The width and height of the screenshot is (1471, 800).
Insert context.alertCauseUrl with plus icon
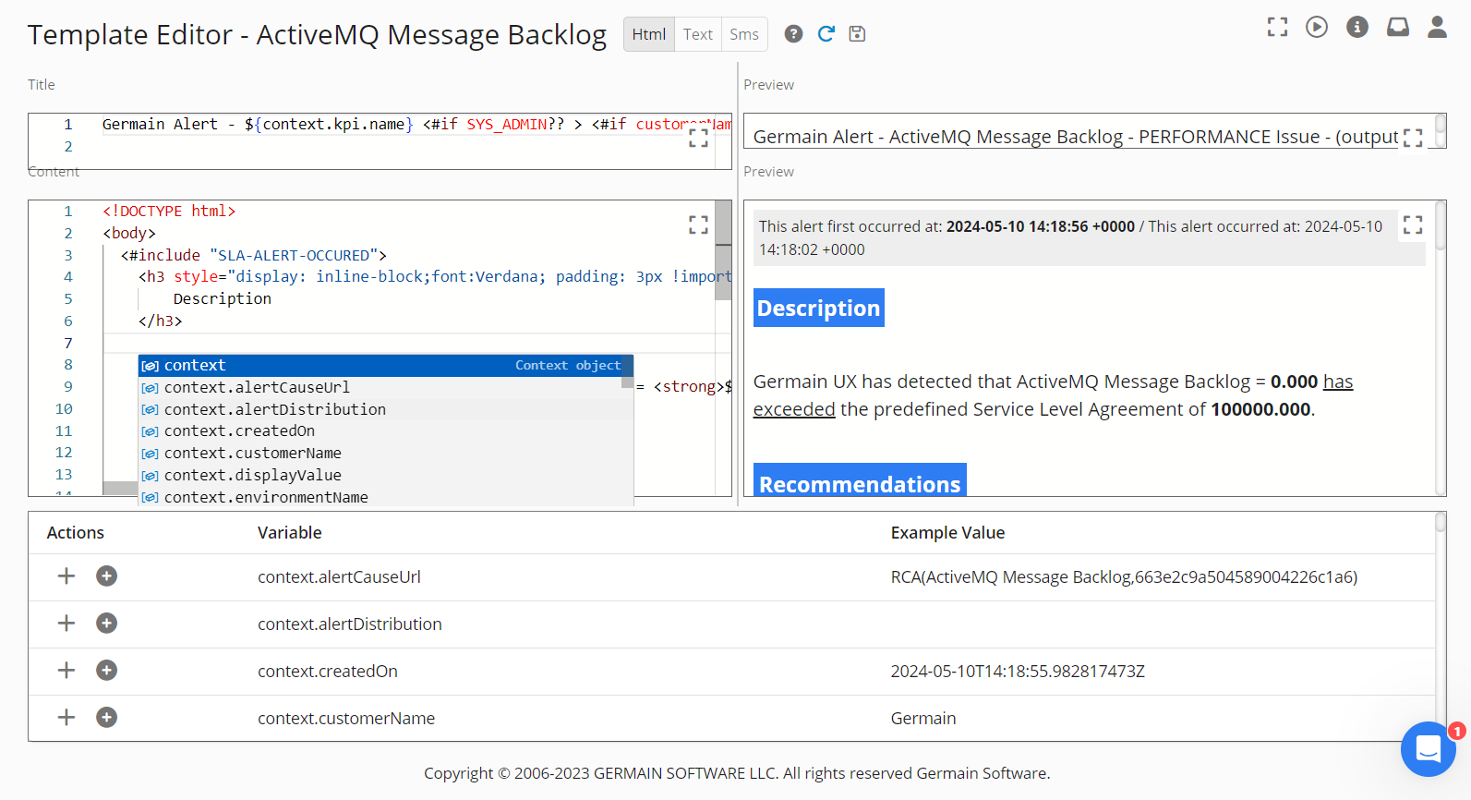tap(66, 576)
